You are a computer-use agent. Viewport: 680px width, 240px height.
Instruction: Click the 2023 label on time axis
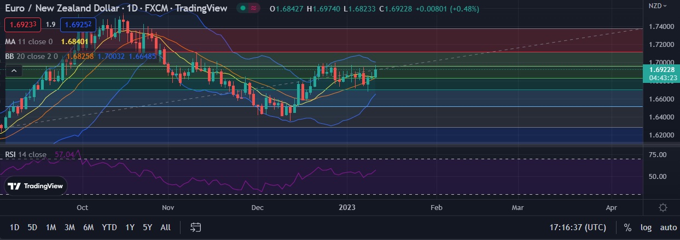pyautogui.click(x=347, y=208)
